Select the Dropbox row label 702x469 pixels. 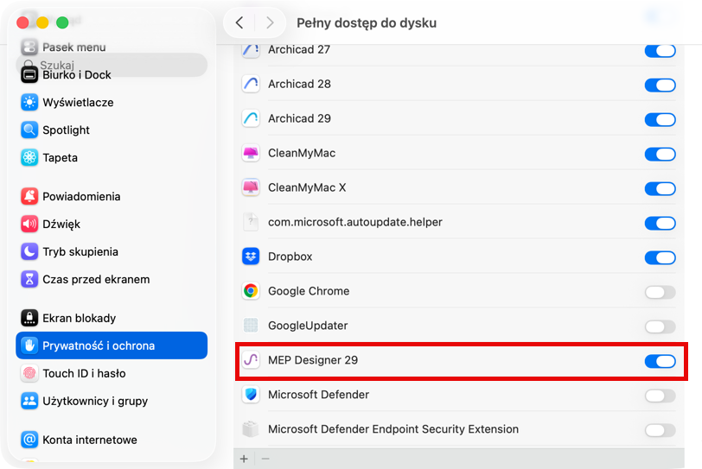pos(290,257)
